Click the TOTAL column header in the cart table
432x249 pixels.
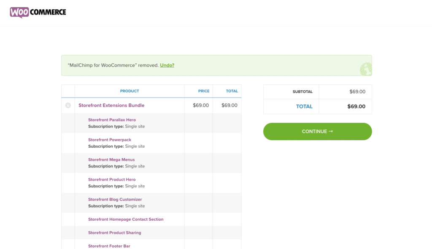coord(232,91)
